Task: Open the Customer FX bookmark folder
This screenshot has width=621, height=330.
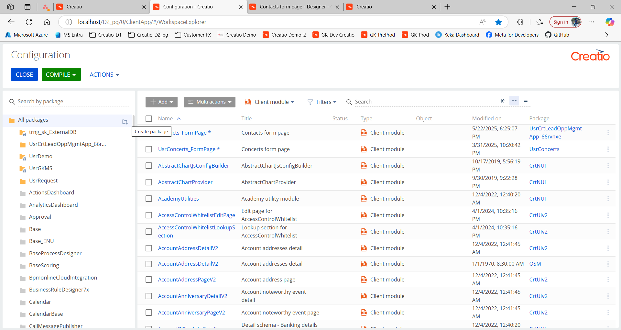Action: [193, 35]
